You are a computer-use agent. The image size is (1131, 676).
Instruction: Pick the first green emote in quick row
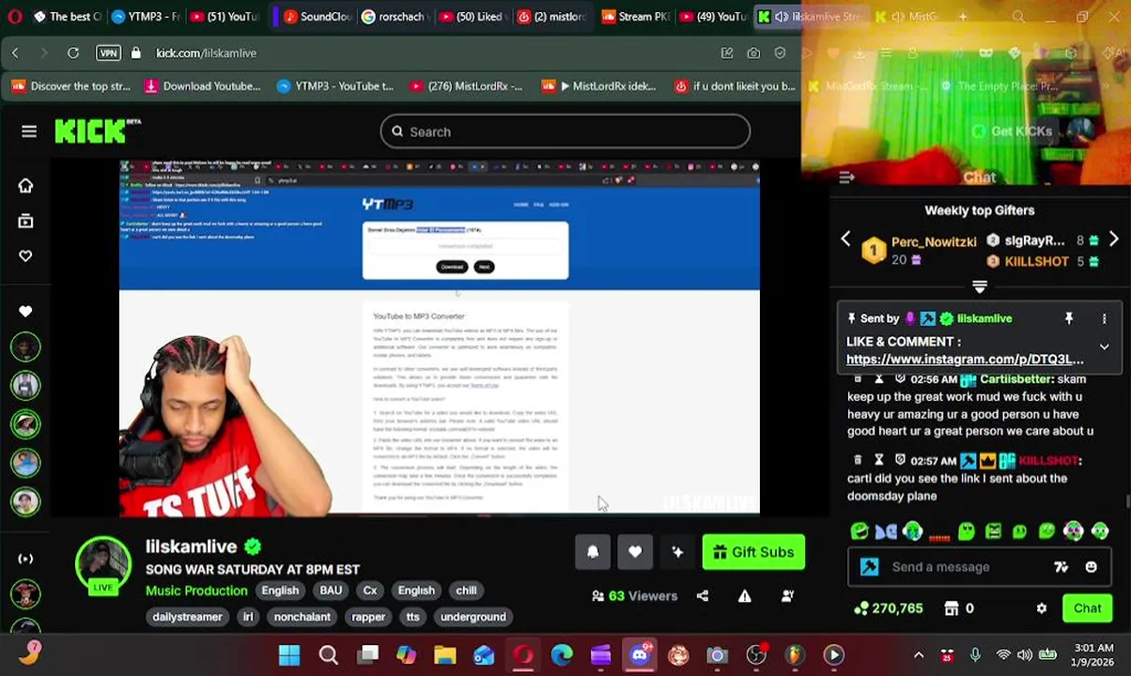coord(860,531)
